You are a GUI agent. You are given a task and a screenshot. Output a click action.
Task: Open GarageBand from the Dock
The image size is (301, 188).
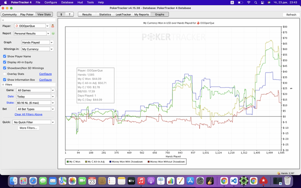(x=210, y=181)
